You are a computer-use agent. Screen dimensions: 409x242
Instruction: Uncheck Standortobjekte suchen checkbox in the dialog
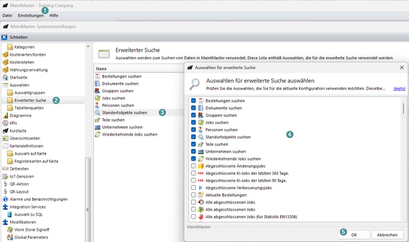(194, 137)
